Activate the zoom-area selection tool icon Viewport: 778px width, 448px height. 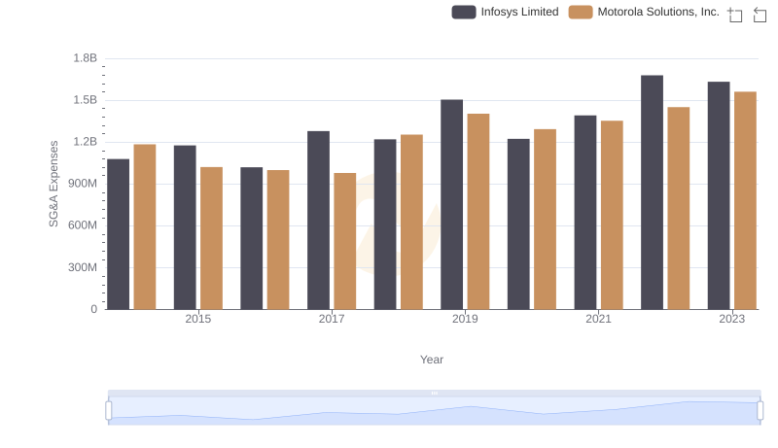coord(735,15)
